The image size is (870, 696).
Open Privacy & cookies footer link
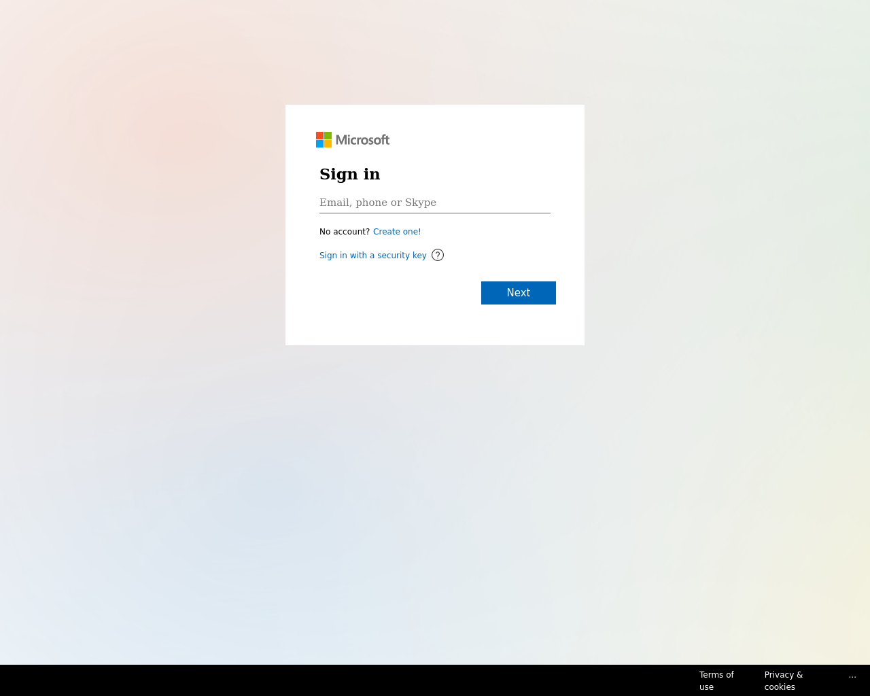pyautogui.click(x=784, y=680)
